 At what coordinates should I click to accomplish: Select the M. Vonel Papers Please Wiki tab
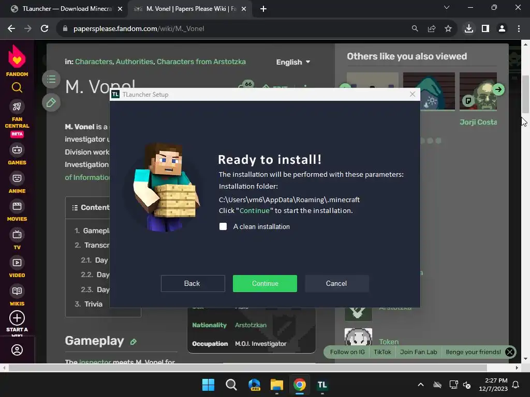(x=191, y=9)
